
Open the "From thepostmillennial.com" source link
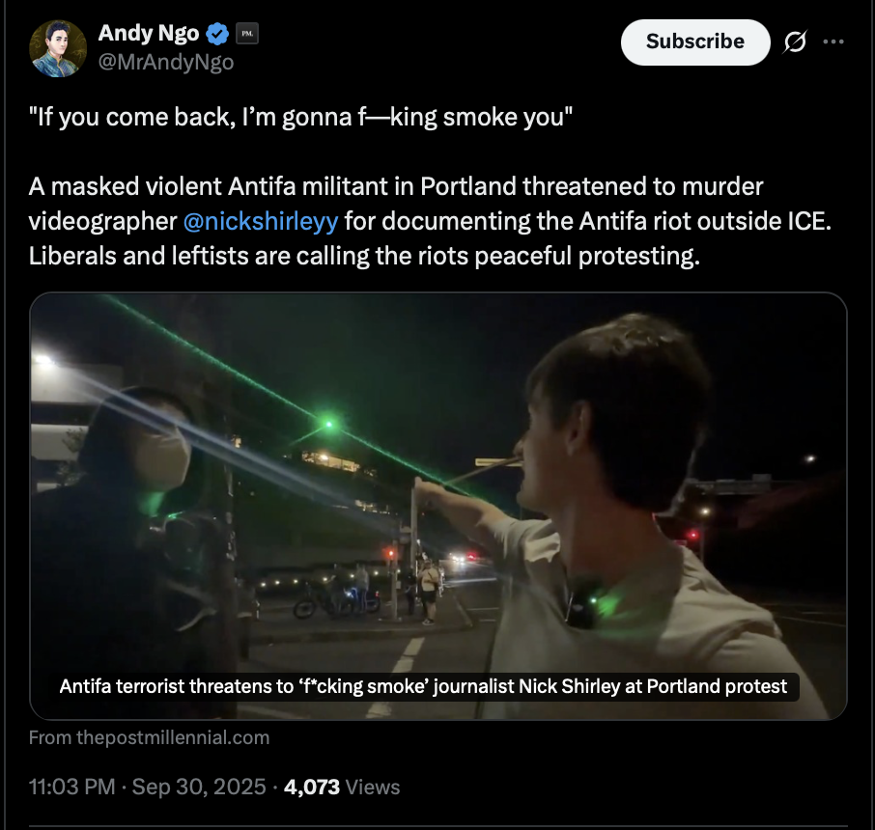[x=149, y=737]
